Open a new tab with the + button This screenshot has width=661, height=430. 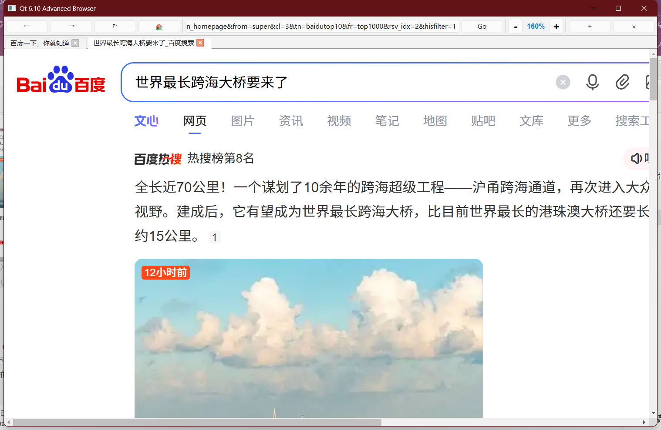(x=590, y=27)
